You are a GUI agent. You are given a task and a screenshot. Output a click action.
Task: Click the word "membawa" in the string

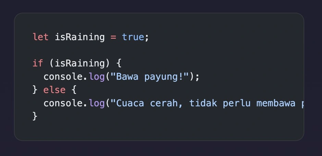click(x=276, y=103)
